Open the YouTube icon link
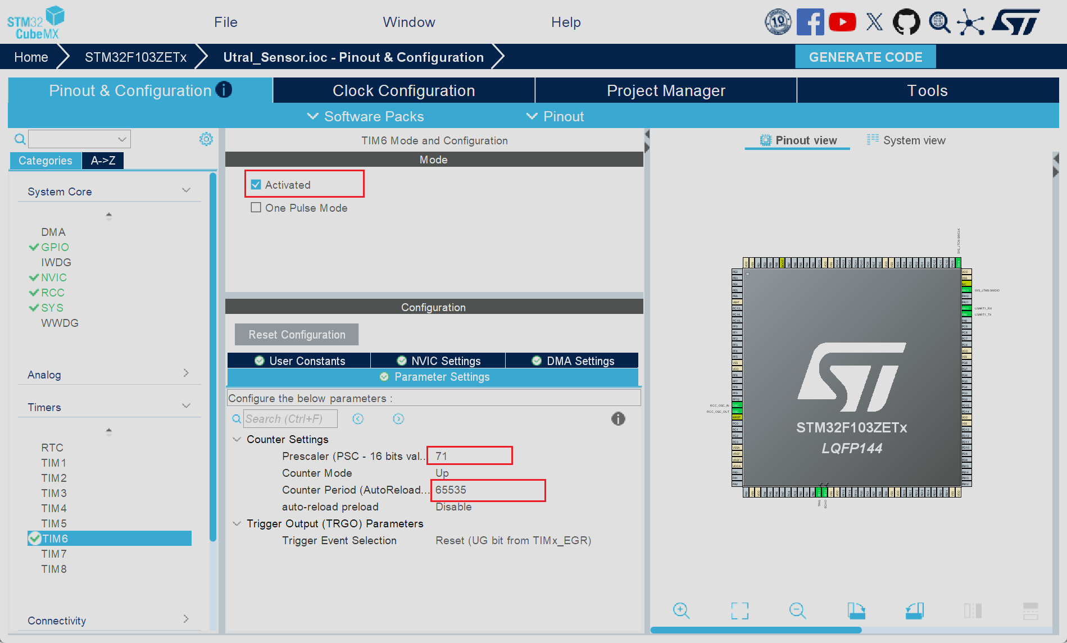Viewport: 1067px width, 643px height. [842, 22]
